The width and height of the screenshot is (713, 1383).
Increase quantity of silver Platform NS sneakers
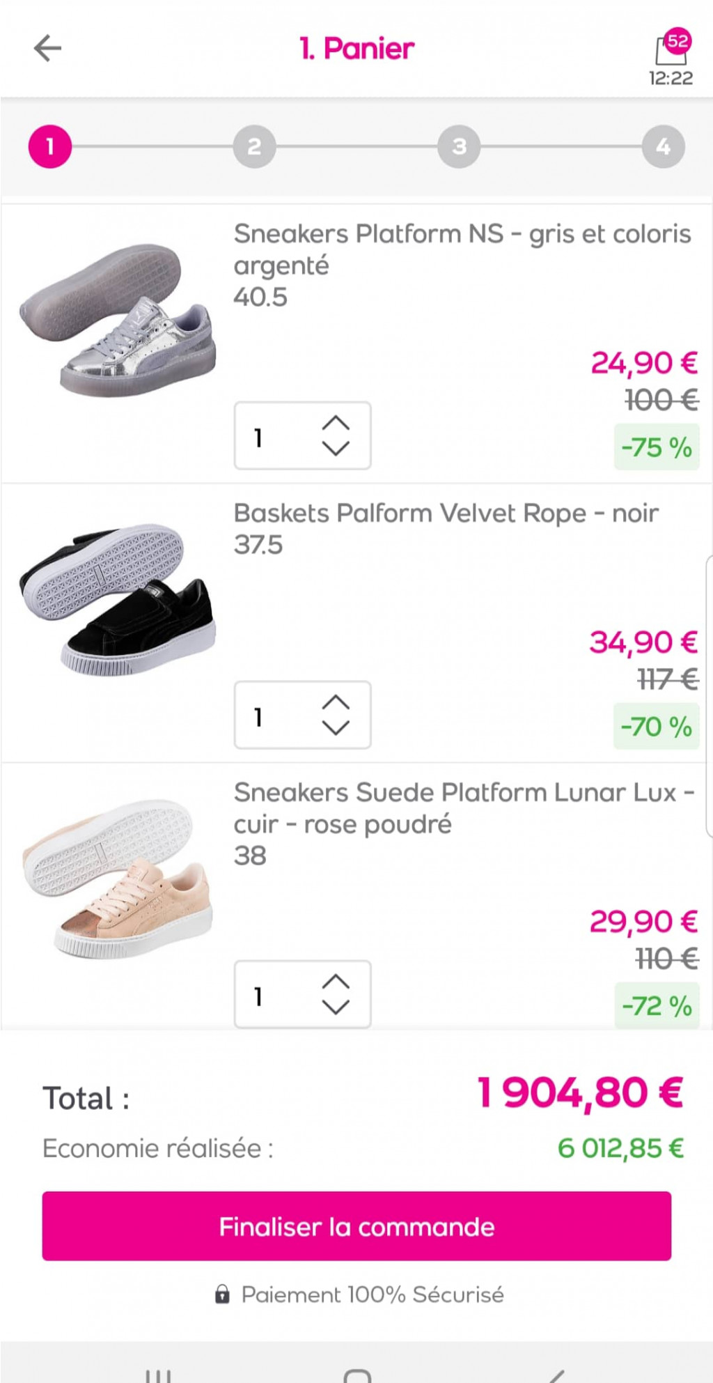click(336, 423)
